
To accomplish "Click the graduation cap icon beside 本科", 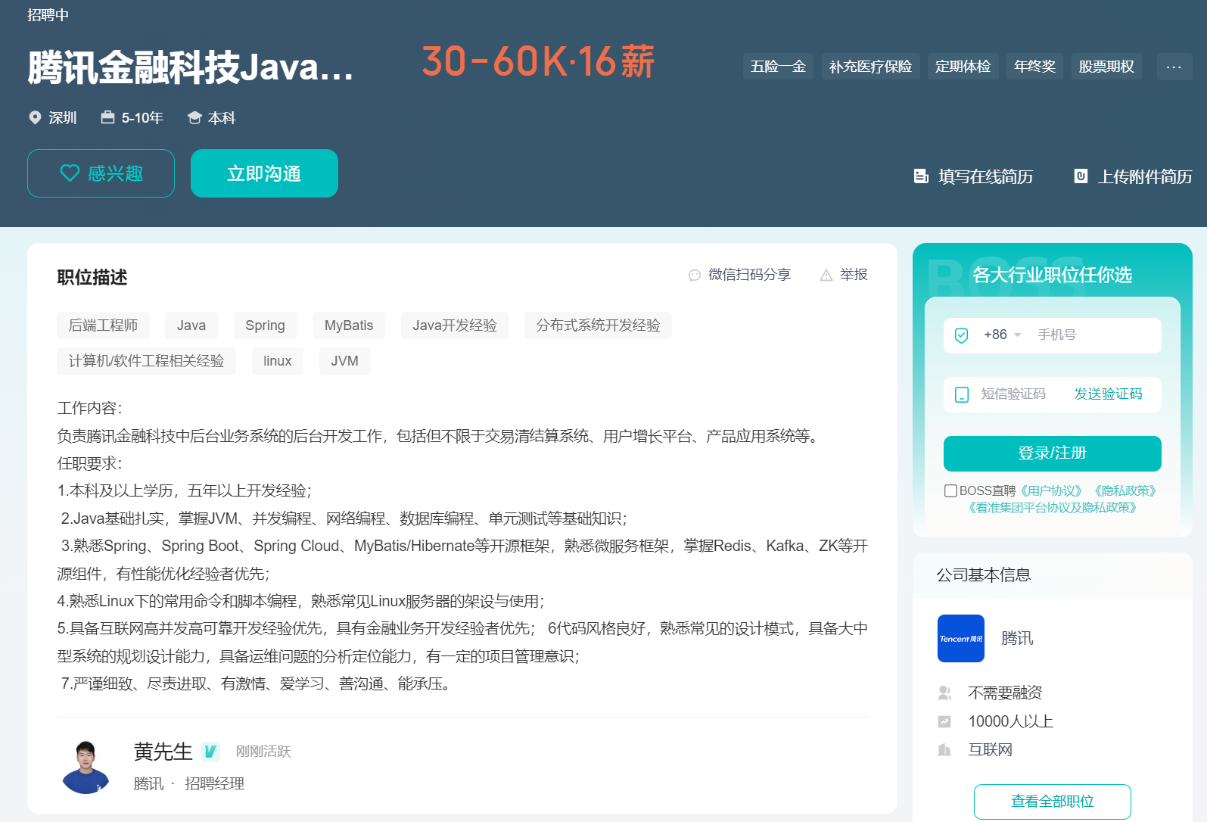I will point(194,118).
